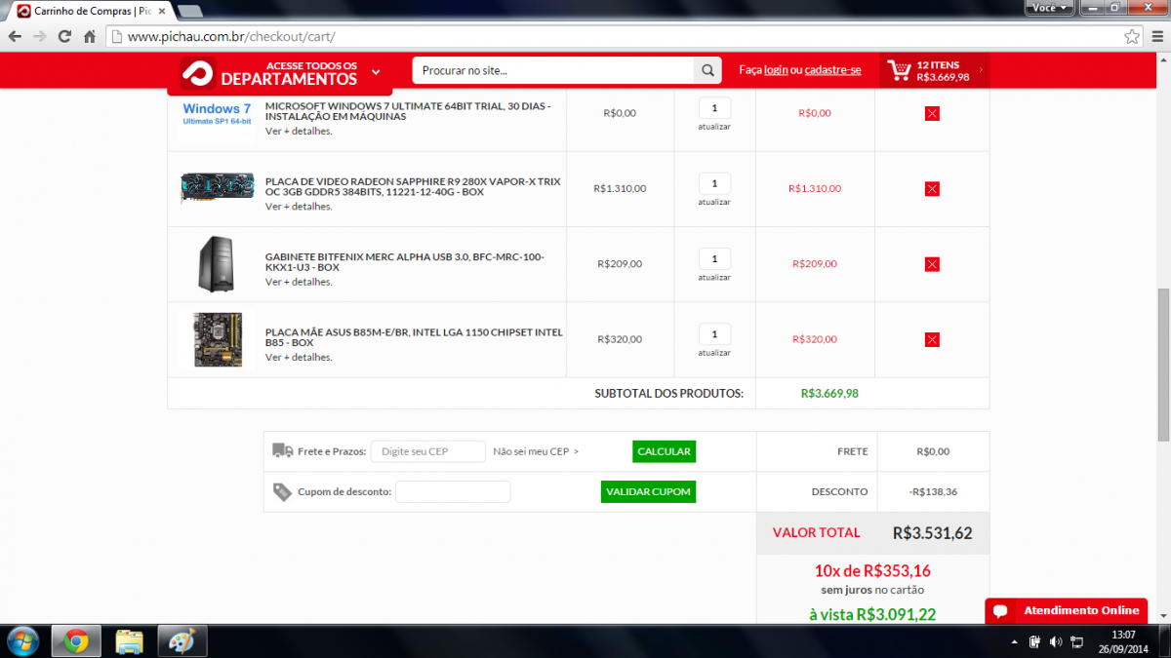Bookmark page with the star icon
This screenshot has width=1171, height=658.
point(1131,36)
